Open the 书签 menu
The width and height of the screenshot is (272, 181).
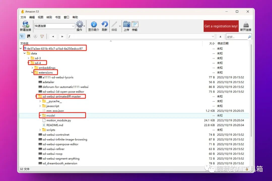point(58,17)
